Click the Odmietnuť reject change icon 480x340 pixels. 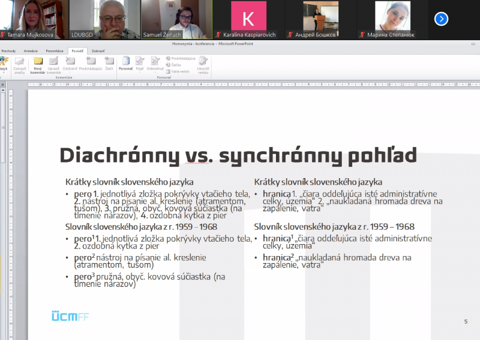(155, 62)
